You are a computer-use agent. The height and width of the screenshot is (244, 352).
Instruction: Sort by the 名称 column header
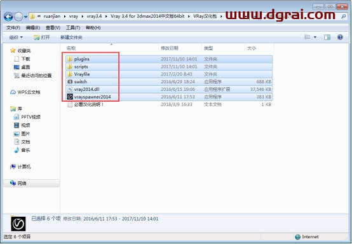click(x=71, y=48)
